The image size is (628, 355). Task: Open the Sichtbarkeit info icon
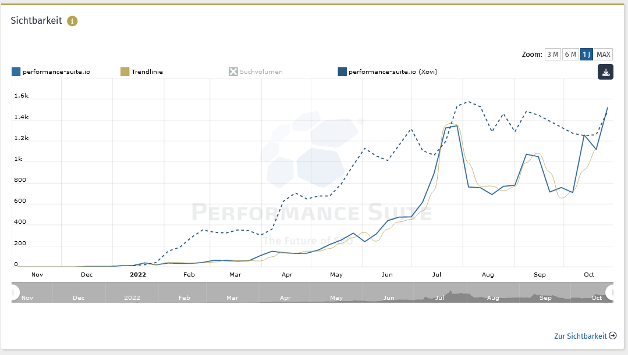(x=72, y=21)
